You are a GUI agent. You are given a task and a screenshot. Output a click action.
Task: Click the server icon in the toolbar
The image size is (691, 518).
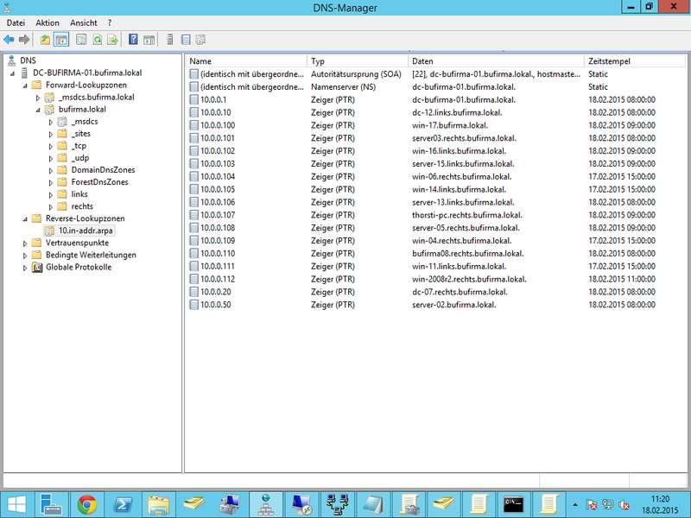[170, 39]
